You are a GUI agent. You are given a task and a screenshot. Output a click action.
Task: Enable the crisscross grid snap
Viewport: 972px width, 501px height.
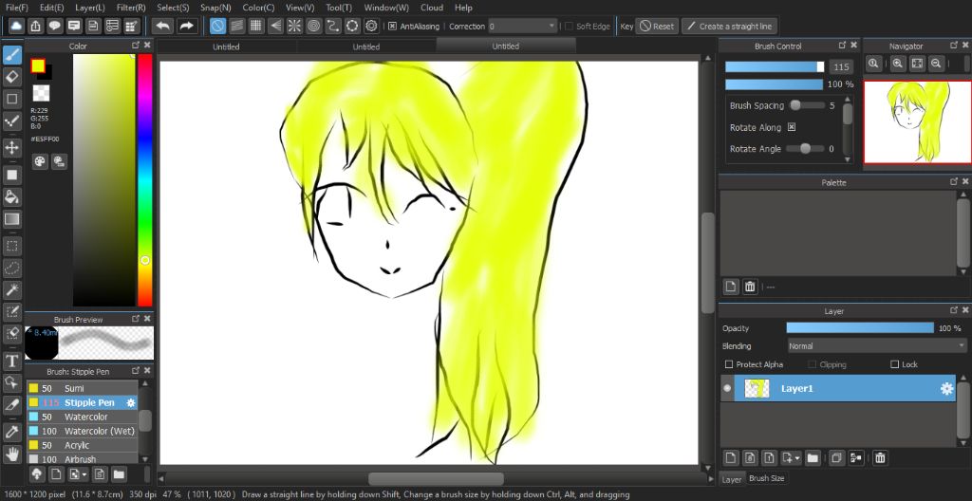click(x=255, y=26)
